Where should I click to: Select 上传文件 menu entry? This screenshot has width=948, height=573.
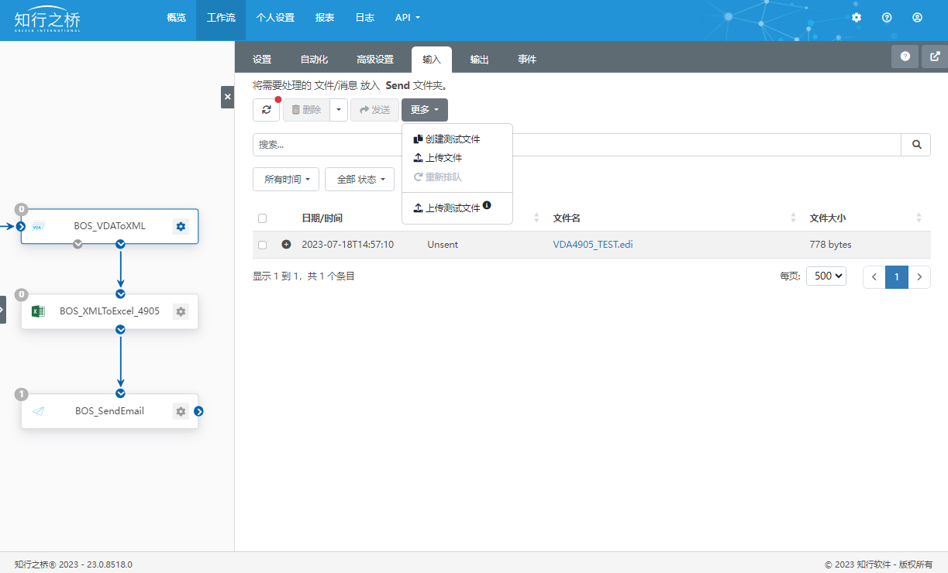(443, 158)
